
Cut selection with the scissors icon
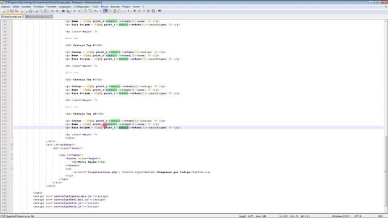(36, 11)
